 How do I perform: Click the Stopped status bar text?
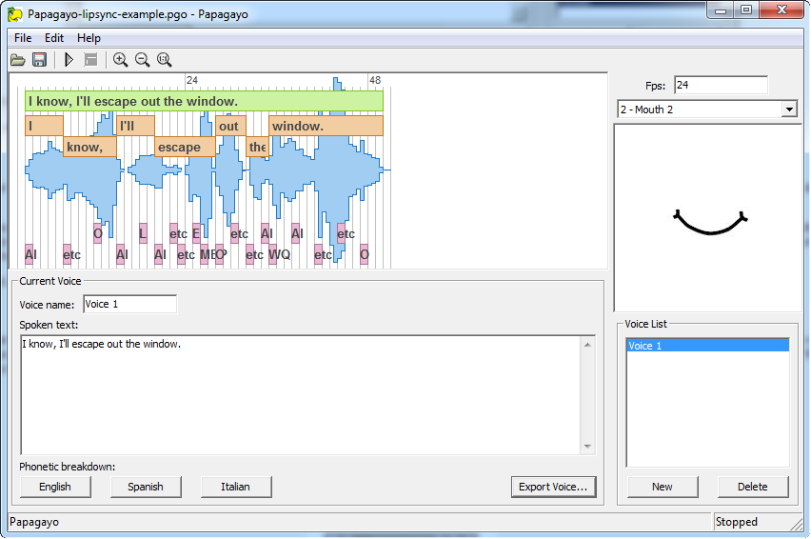coord(737,522)
